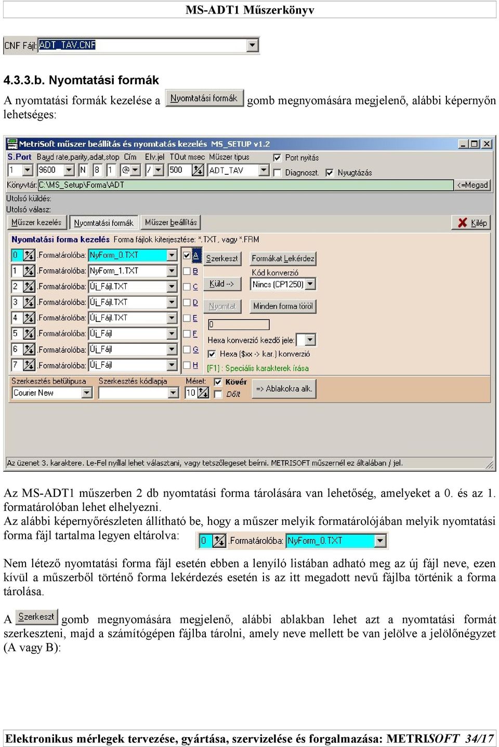The width and height of the screenshot is (499, 747).
Task: Check the B checkbox for NyForm_1.TXT
Action: pos(187,271)
